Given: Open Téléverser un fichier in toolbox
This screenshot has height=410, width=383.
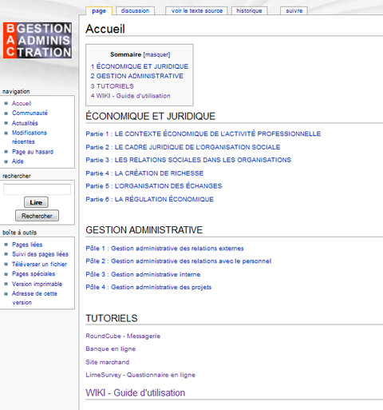Looking at the screenshot, I should coord(39,264).
